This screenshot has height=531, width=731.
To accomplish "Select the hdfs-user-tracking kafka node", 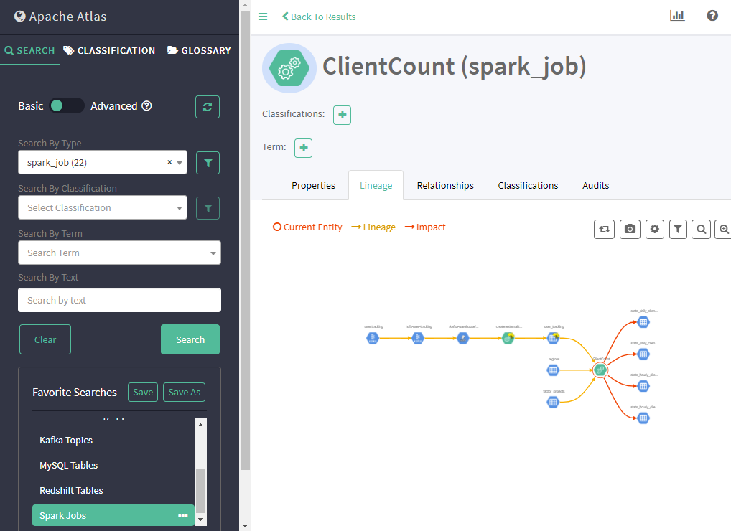I will pyautogui.click(x=418, y=338).
